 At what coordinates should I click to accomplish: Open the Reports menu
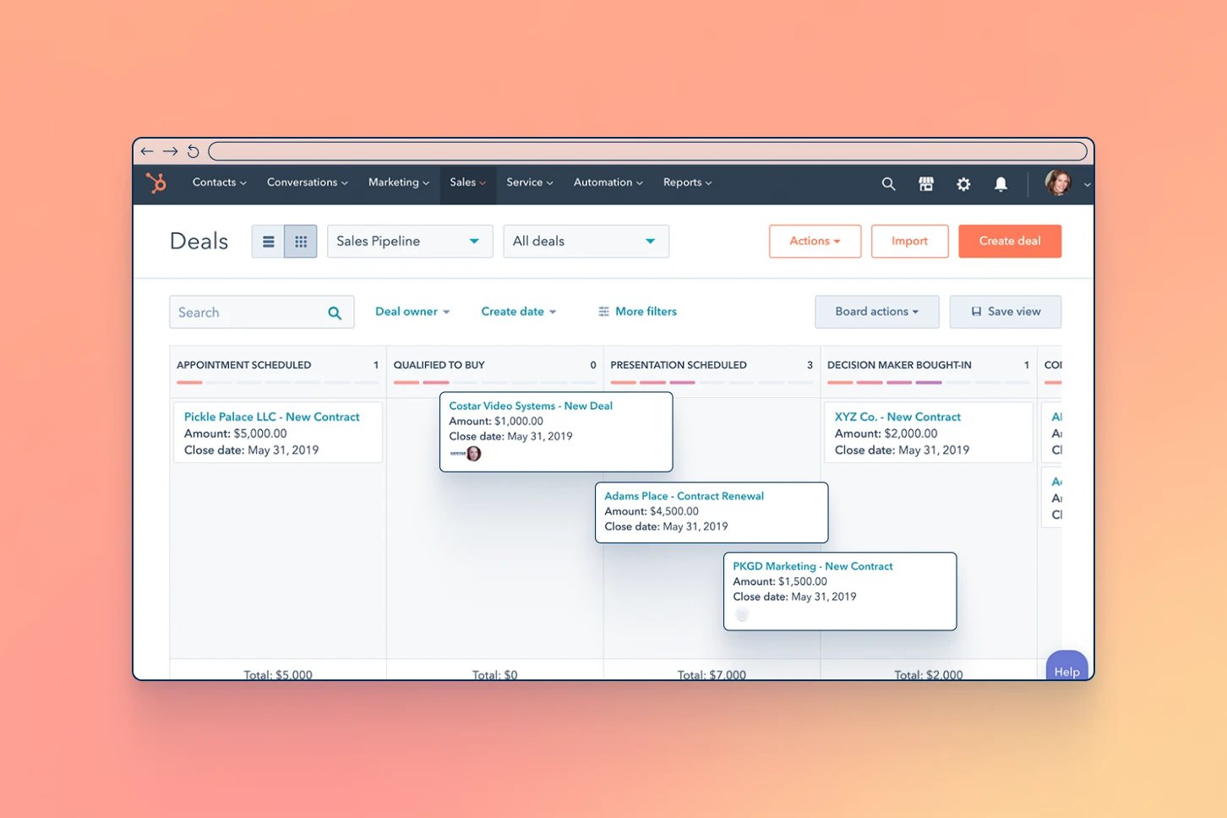(688, 183)
